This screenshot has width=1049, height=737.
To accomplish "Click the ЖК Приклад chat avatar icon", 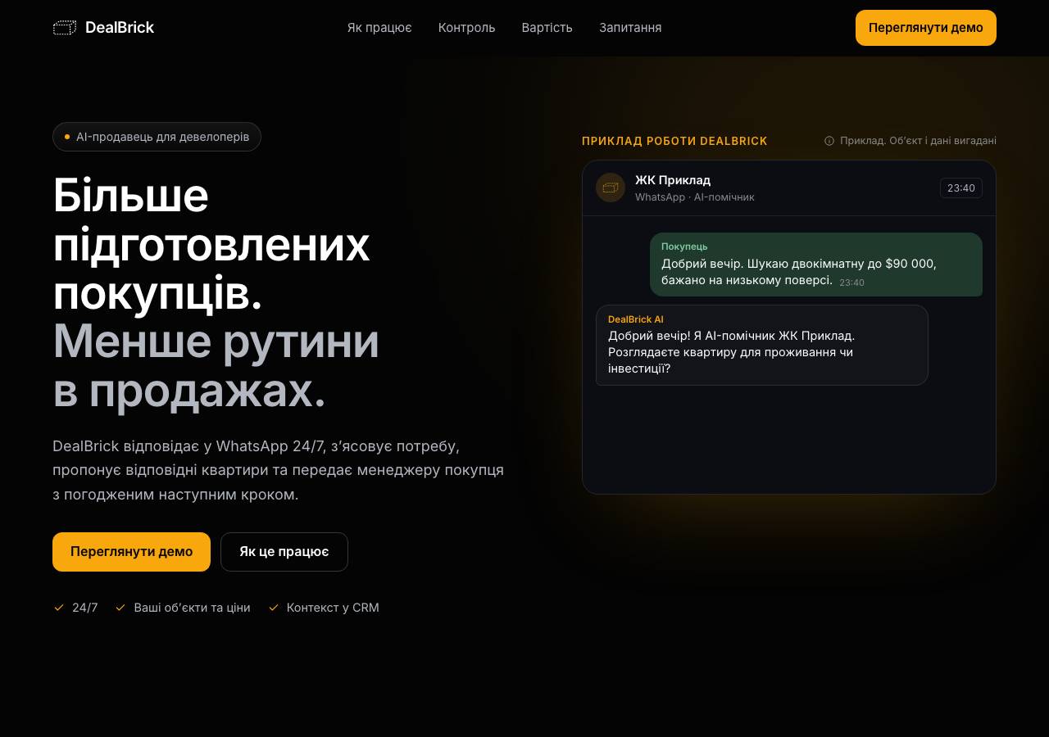I will coord(611,188).
